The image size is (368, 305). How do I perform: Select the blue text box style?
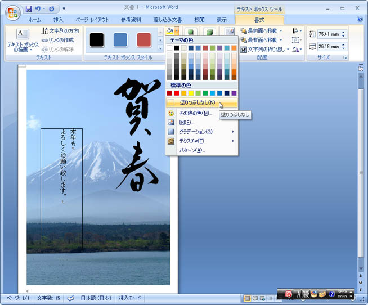[120, 40]
